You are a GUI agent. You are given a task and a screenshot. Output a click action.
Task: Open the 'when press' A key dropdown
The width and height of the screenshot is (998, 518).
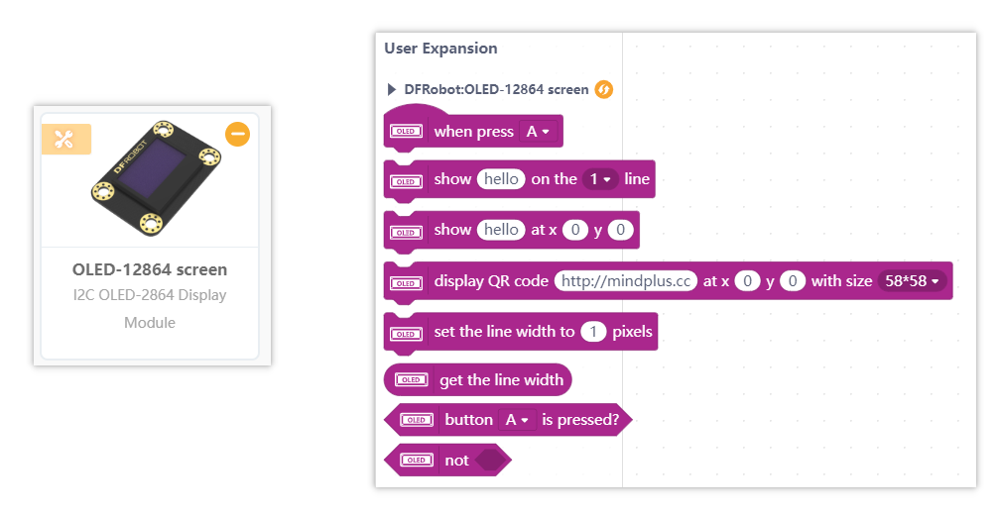(538, 132)
